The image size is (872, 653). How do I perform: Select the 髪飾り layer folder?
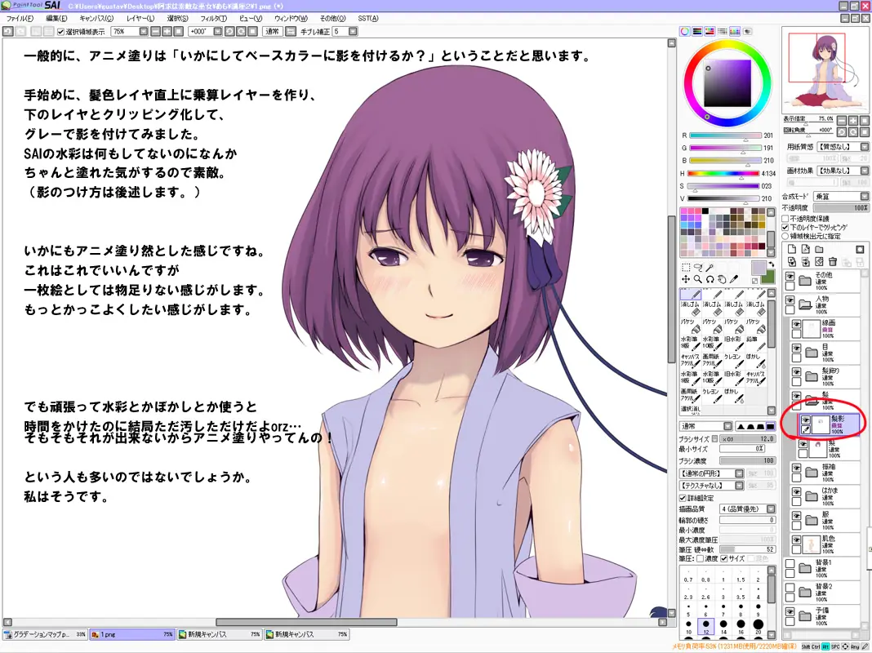point(825,376)
